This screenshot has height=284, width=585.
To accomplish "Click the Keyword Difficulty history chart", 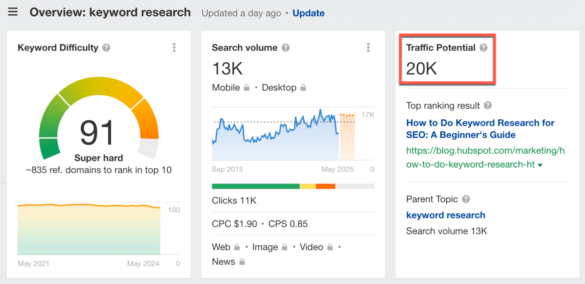I will [89, 229].
